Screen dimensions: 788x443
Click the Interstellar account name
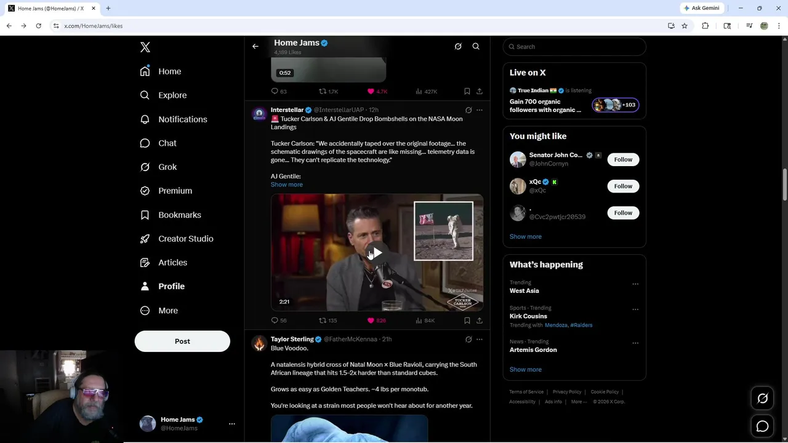pyautogui.click(x=287, y=110)
